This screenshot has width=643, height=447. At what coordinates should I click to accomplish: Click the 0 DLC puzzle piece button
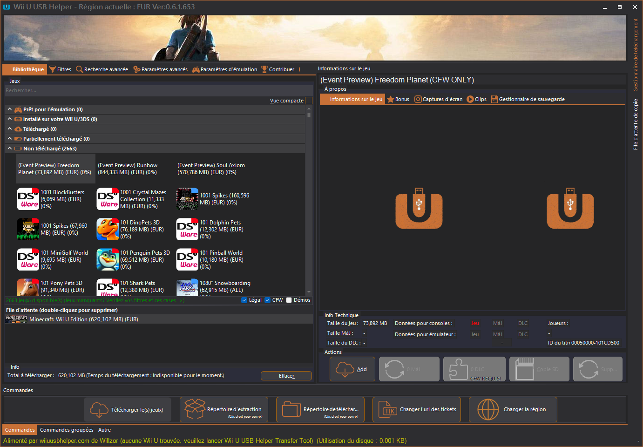click(474, 369)
